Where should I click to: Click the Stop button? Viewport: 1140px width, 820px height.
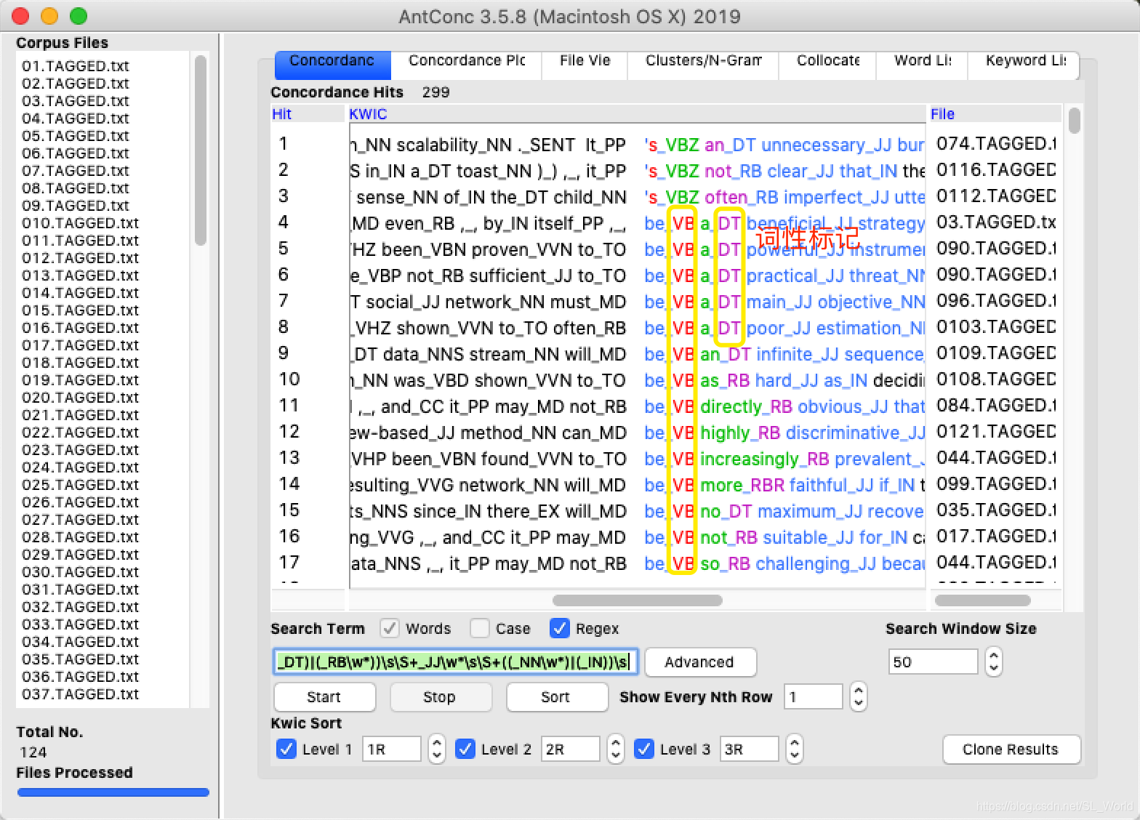click(441, 697)
